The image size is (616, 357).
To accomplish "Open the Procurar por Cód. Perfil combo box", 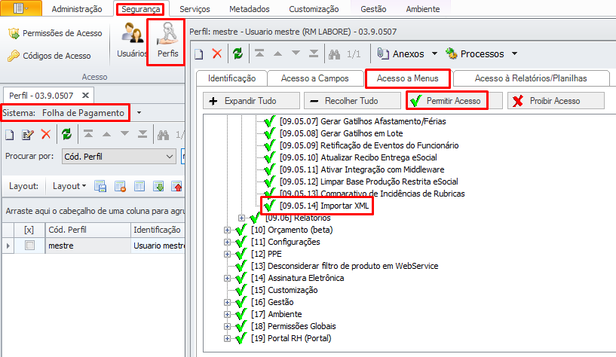I will coord(118,157).
